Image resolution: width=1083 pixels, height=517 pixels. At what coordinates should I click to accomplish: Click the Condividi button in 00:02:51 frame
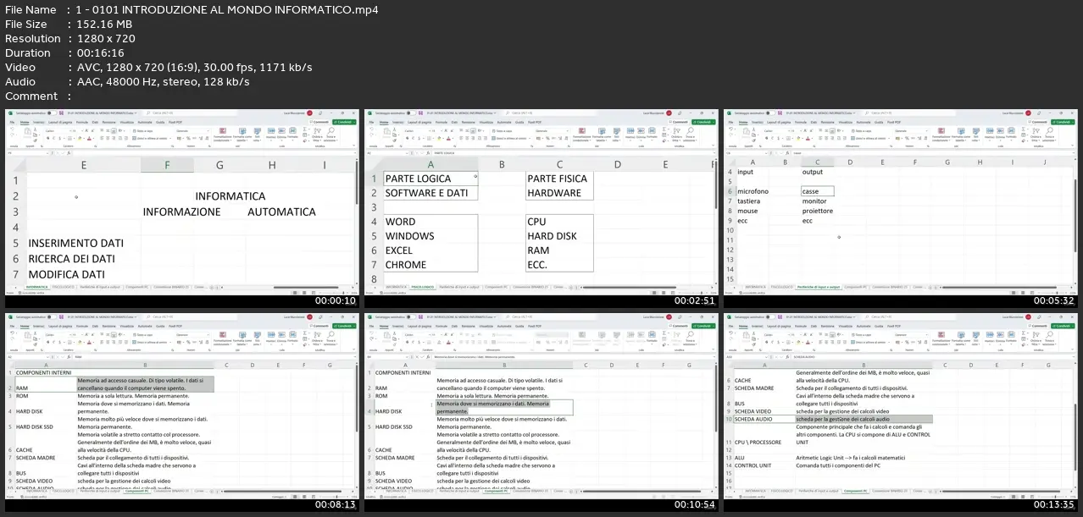703,122
